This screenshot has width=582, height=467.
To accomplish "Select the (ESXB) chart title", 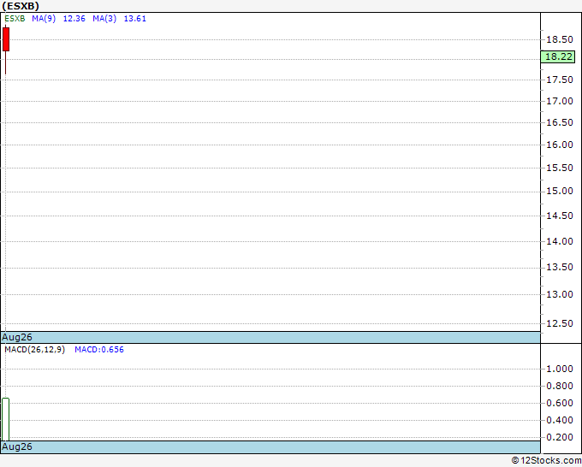I will tap(21, 6).
